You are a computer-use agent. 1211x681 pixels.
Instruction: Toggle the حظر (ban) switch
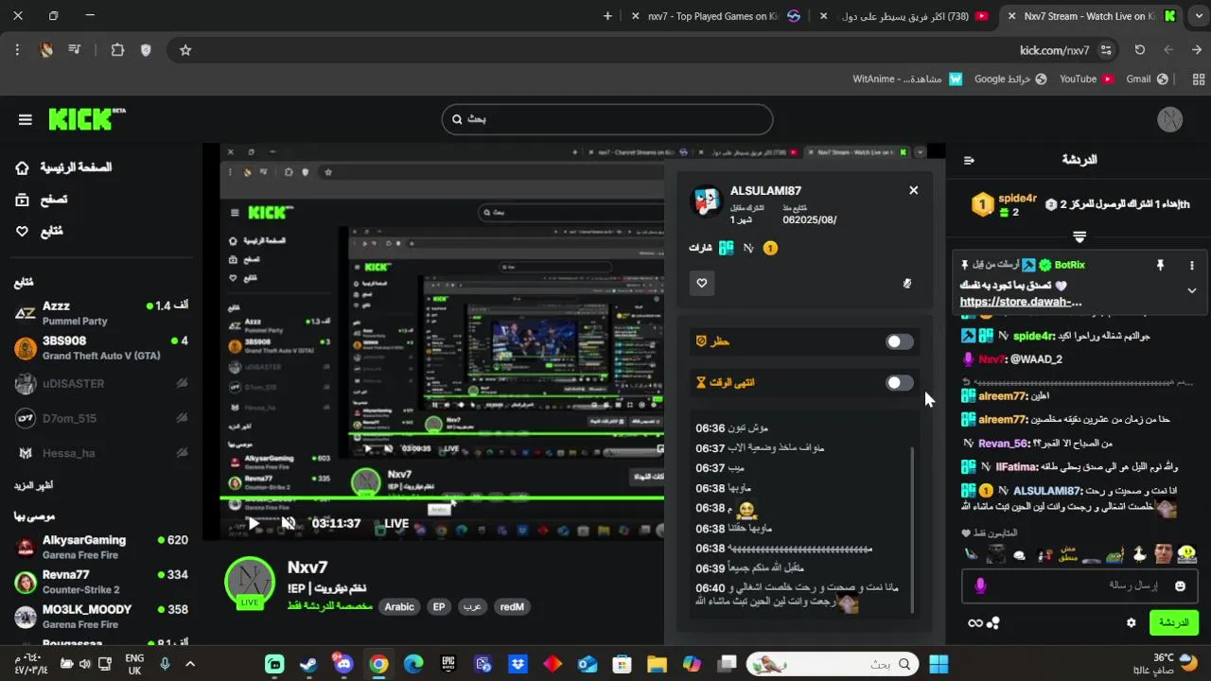(899, 341)
